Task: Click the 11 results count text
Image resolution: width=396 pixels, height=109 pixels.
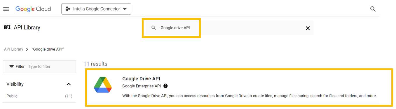Action: [x=95, y=64]
